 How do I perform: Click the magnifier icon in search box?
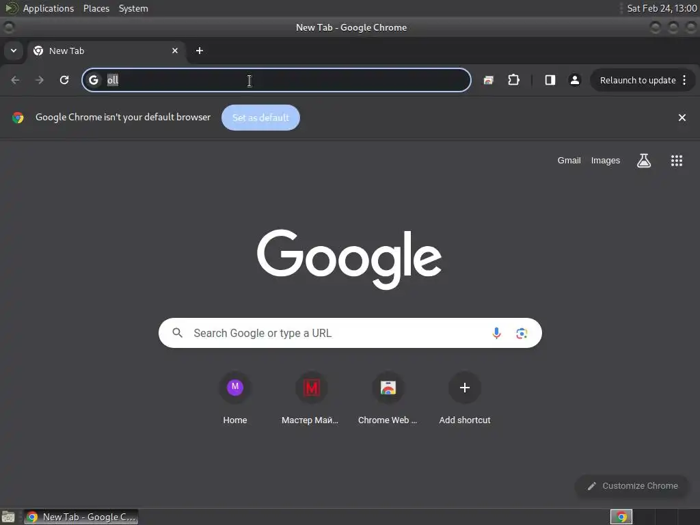coord(177,333)
